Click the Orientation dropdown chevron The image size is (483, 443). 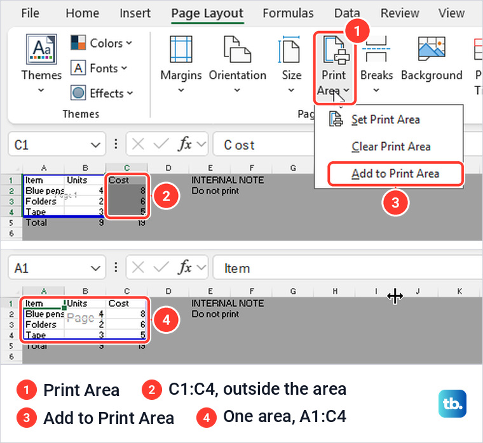click(237, 90)
